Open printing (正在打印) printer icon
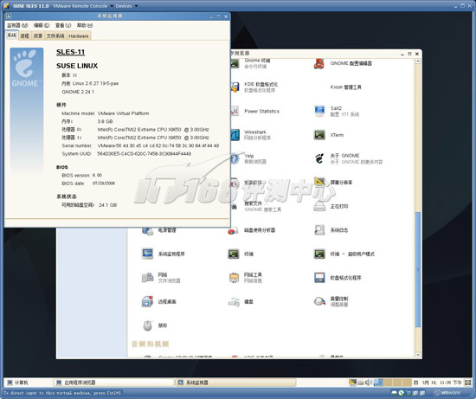 point(319,206)
